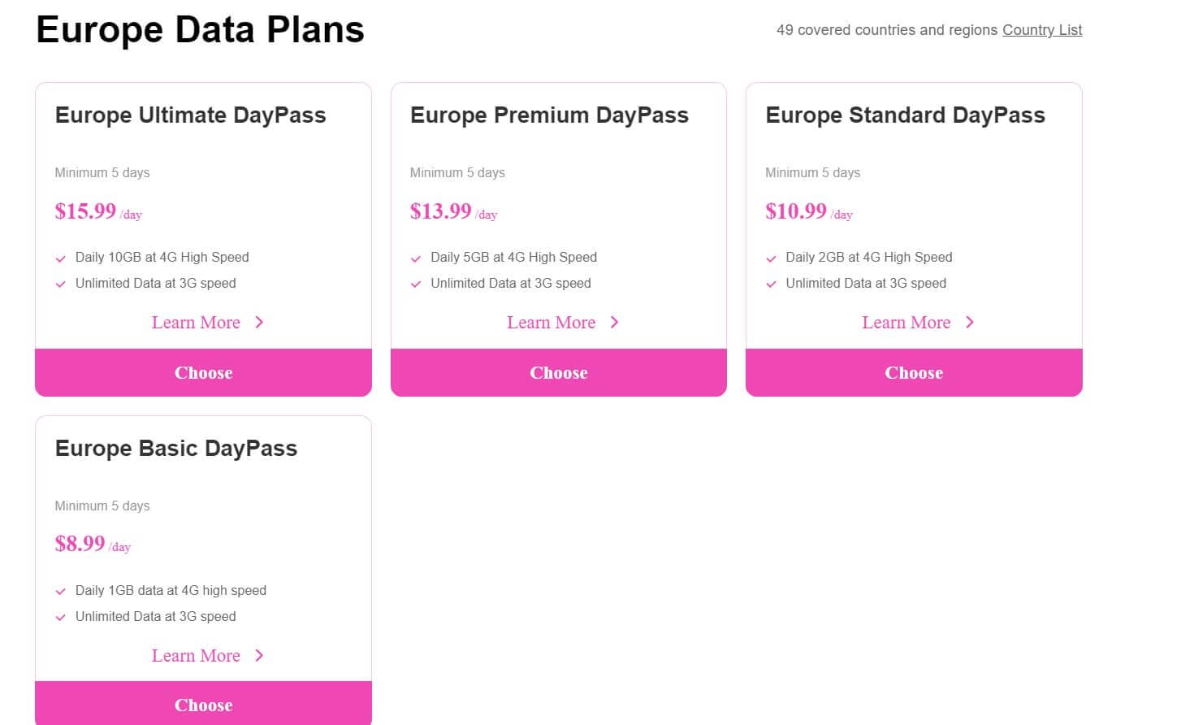Image resolution: width=1194 pixels, height=725 pixels.
Task: Expand the arrow next to Learn More on Ultimate DayPass
Action: click(x=258, y=323)
